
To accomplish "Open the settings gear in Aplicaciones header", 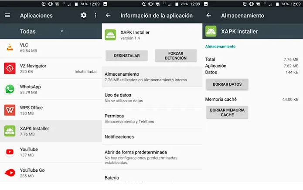I will [84, 15].
